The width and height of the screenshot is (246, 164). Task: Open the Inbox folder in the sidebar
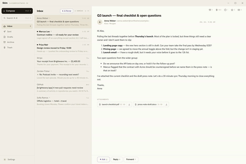point(17,26)
